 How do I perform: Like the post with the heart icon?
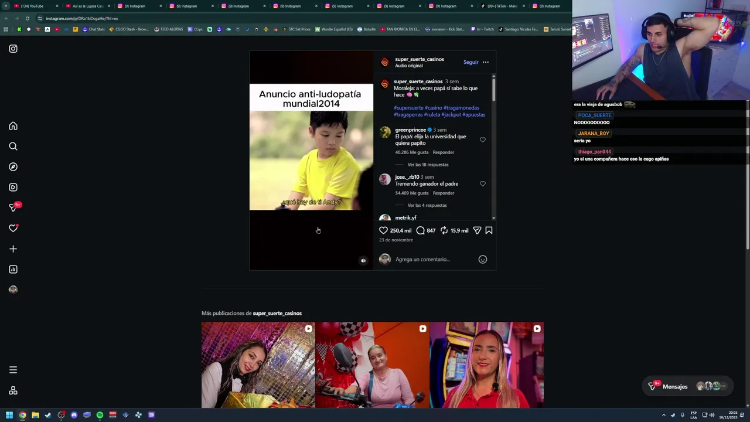coord(383,230)
